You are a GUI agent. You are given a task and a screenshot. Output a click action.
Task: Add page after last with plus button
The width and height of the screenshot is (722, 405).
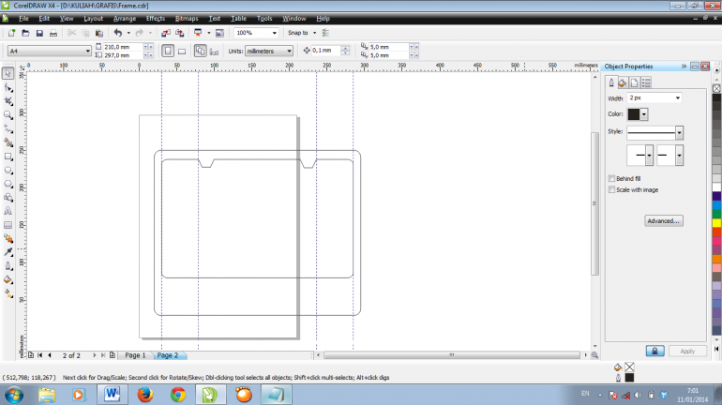click(x=112, y=355)
